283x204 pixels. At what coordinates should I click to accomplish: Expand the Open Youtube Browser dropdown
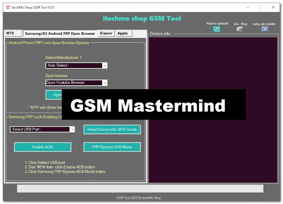pyautogui.click(x=105, y=83)
